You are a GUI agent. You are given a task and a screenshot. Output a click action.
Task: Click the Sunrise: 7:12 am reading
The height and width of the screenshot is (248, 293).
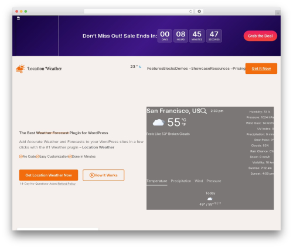260,168
